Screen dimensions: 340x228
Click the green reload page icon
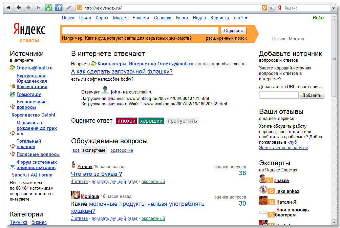click(x=49, y=7)
